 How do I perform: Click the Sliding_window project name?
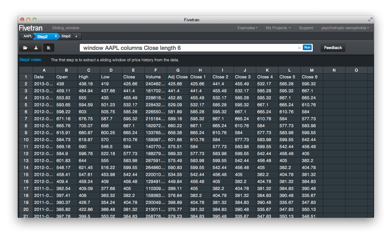coord(66,28)
